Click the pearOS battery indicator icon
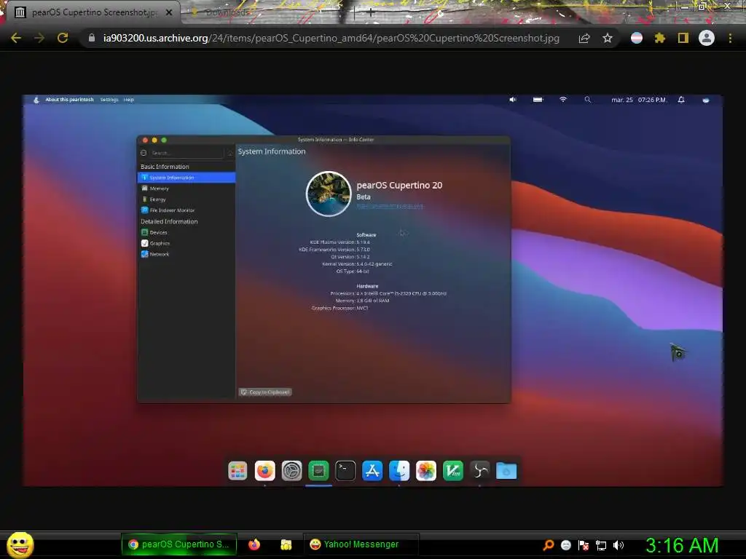 coord(538,100)
